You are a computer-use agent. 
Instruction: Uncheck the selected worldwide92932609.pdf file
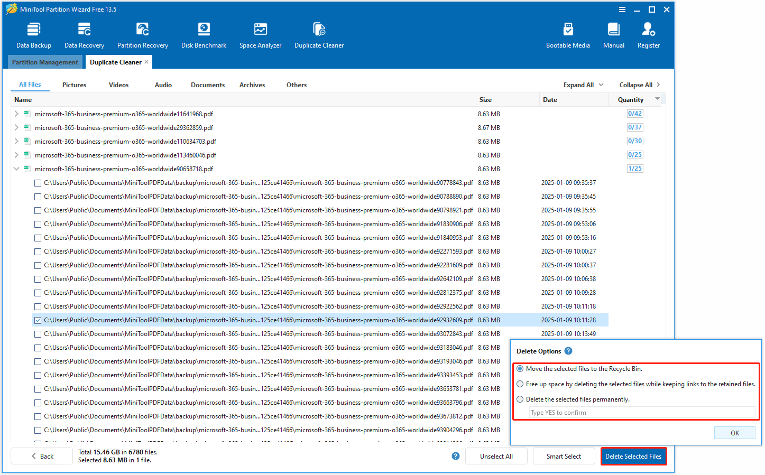38,320
